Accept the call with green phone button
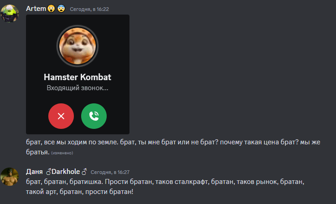Viewport: 336px width, 204px height. coord(94,116)
